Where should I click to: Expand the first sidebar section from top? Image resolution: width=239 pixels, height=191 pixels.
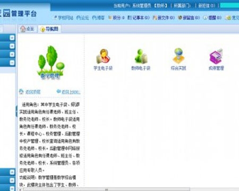coord(12,38)
